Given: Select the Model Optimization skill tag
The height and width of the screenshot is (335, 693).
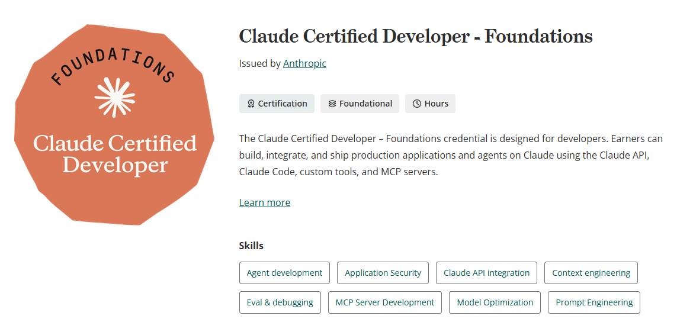Looking at the screenshot, I should pos(495,302).
